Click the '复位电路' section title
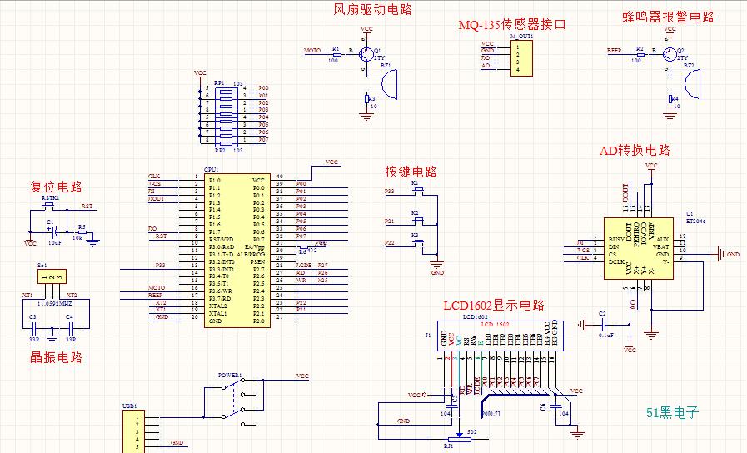 point(57,187)
